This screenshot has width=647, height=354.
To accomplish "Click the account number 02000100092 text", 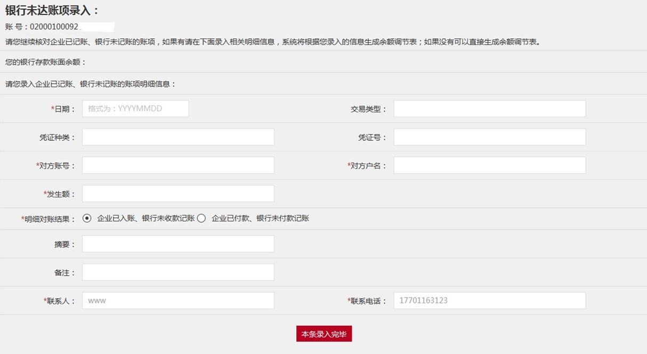I will coord(53,27).
